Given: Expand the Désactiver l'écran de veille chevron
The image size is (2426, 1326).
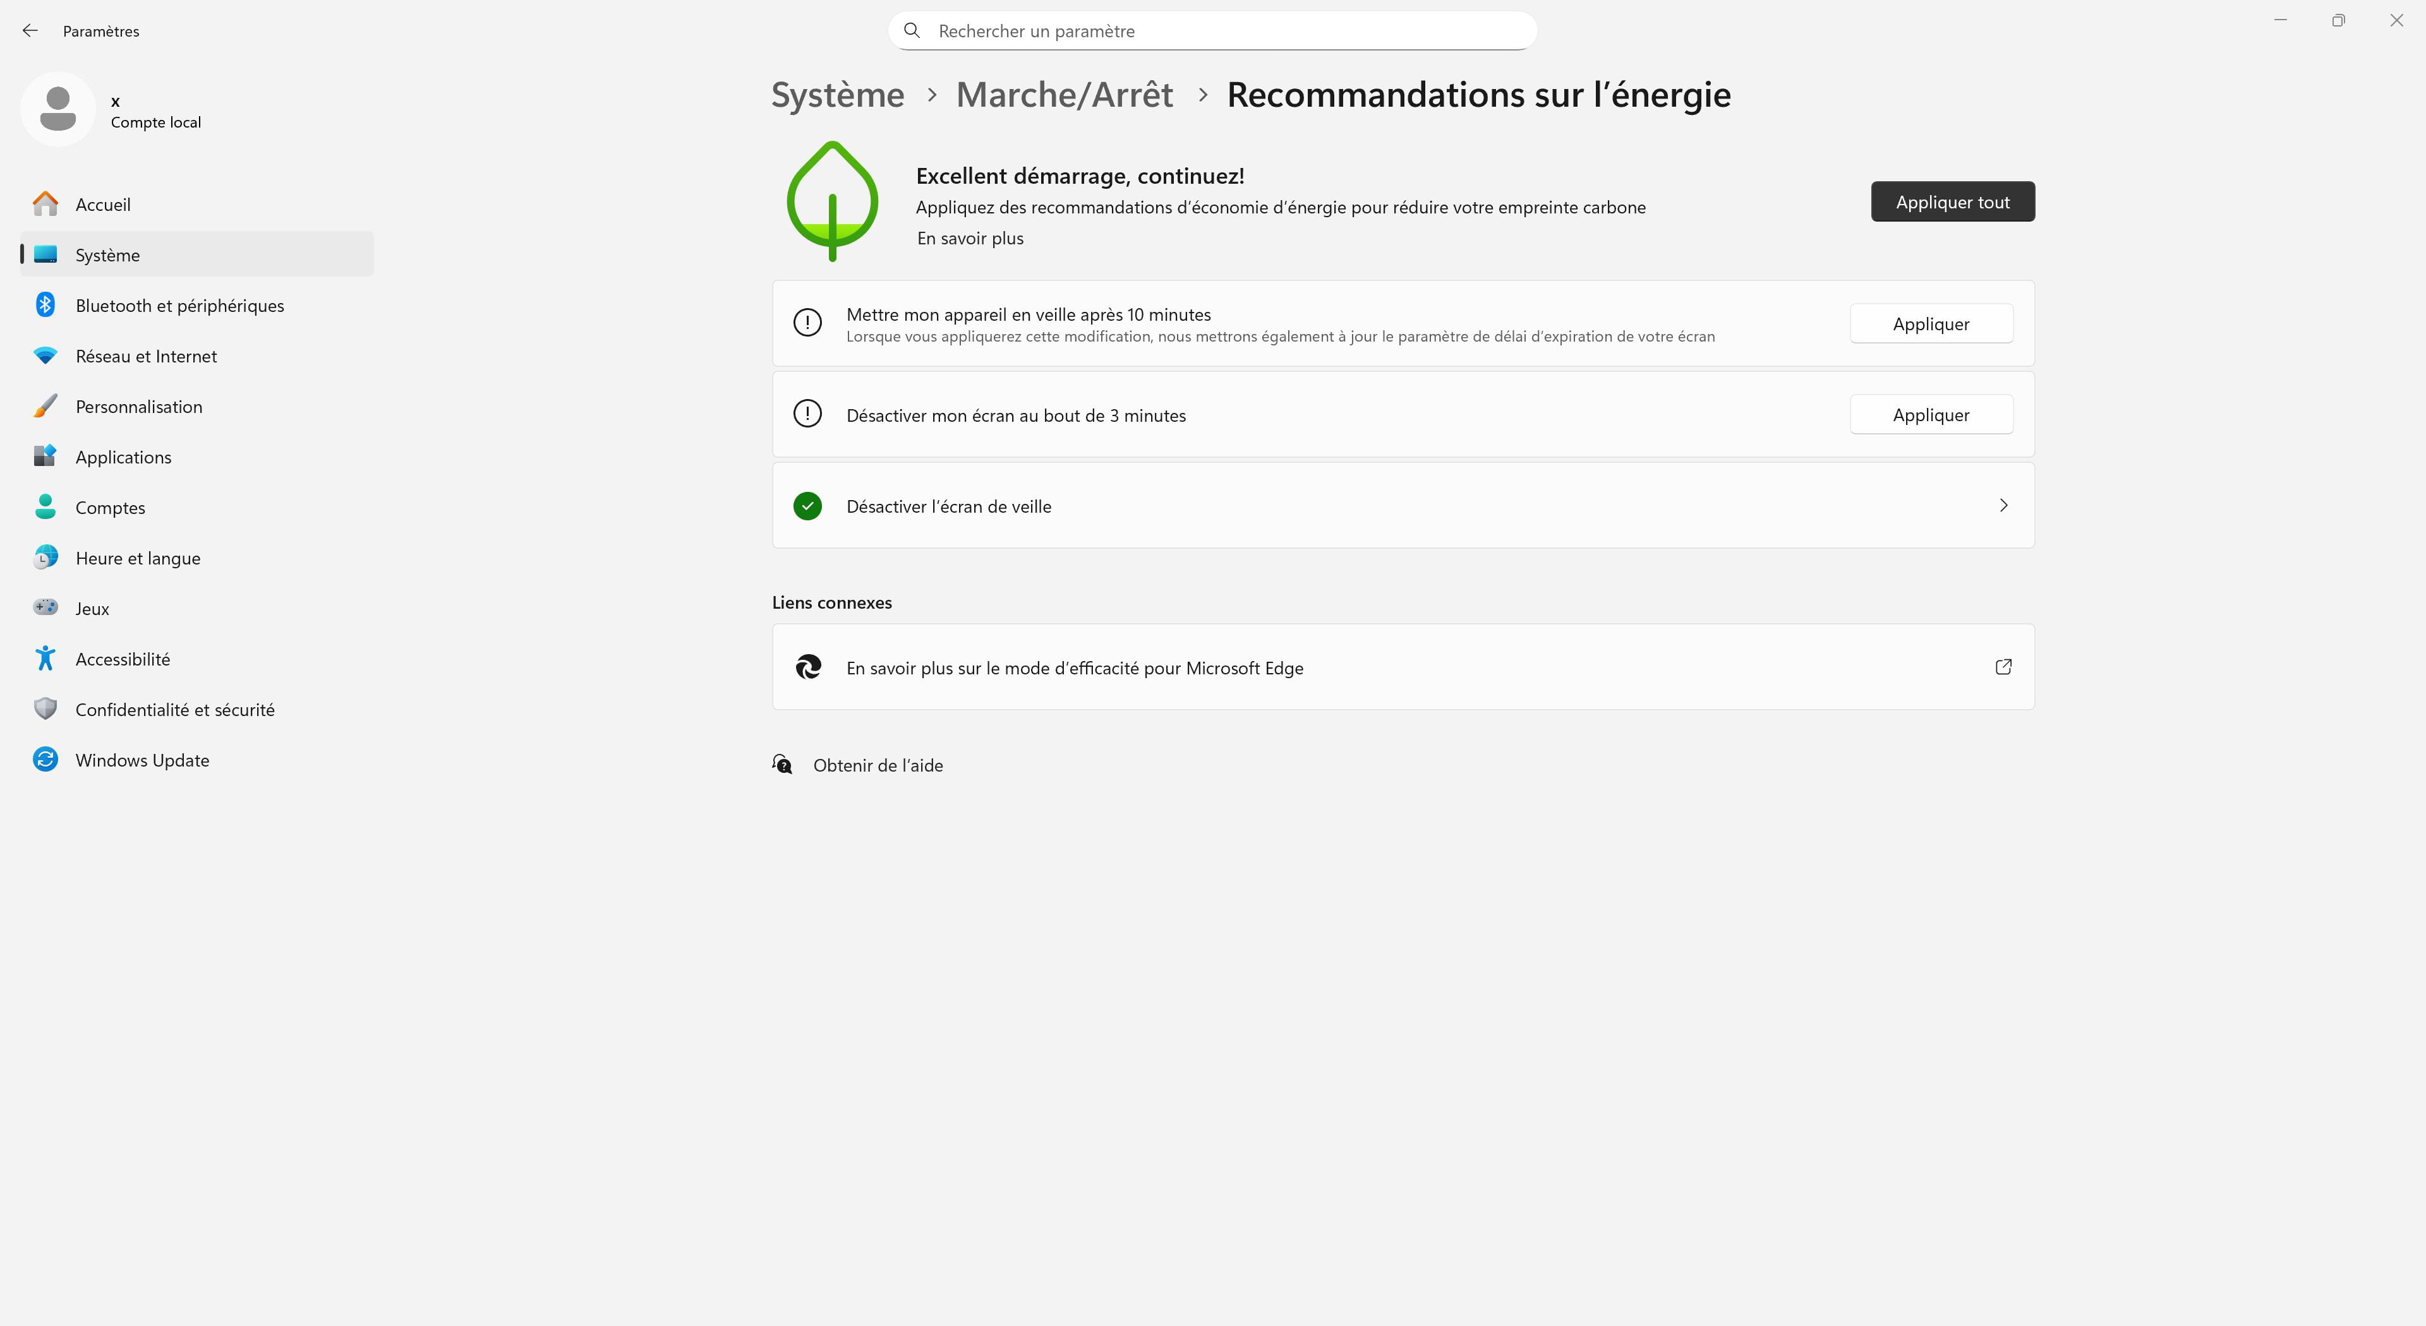Looking at the screenshot, I should [2003, 505].
